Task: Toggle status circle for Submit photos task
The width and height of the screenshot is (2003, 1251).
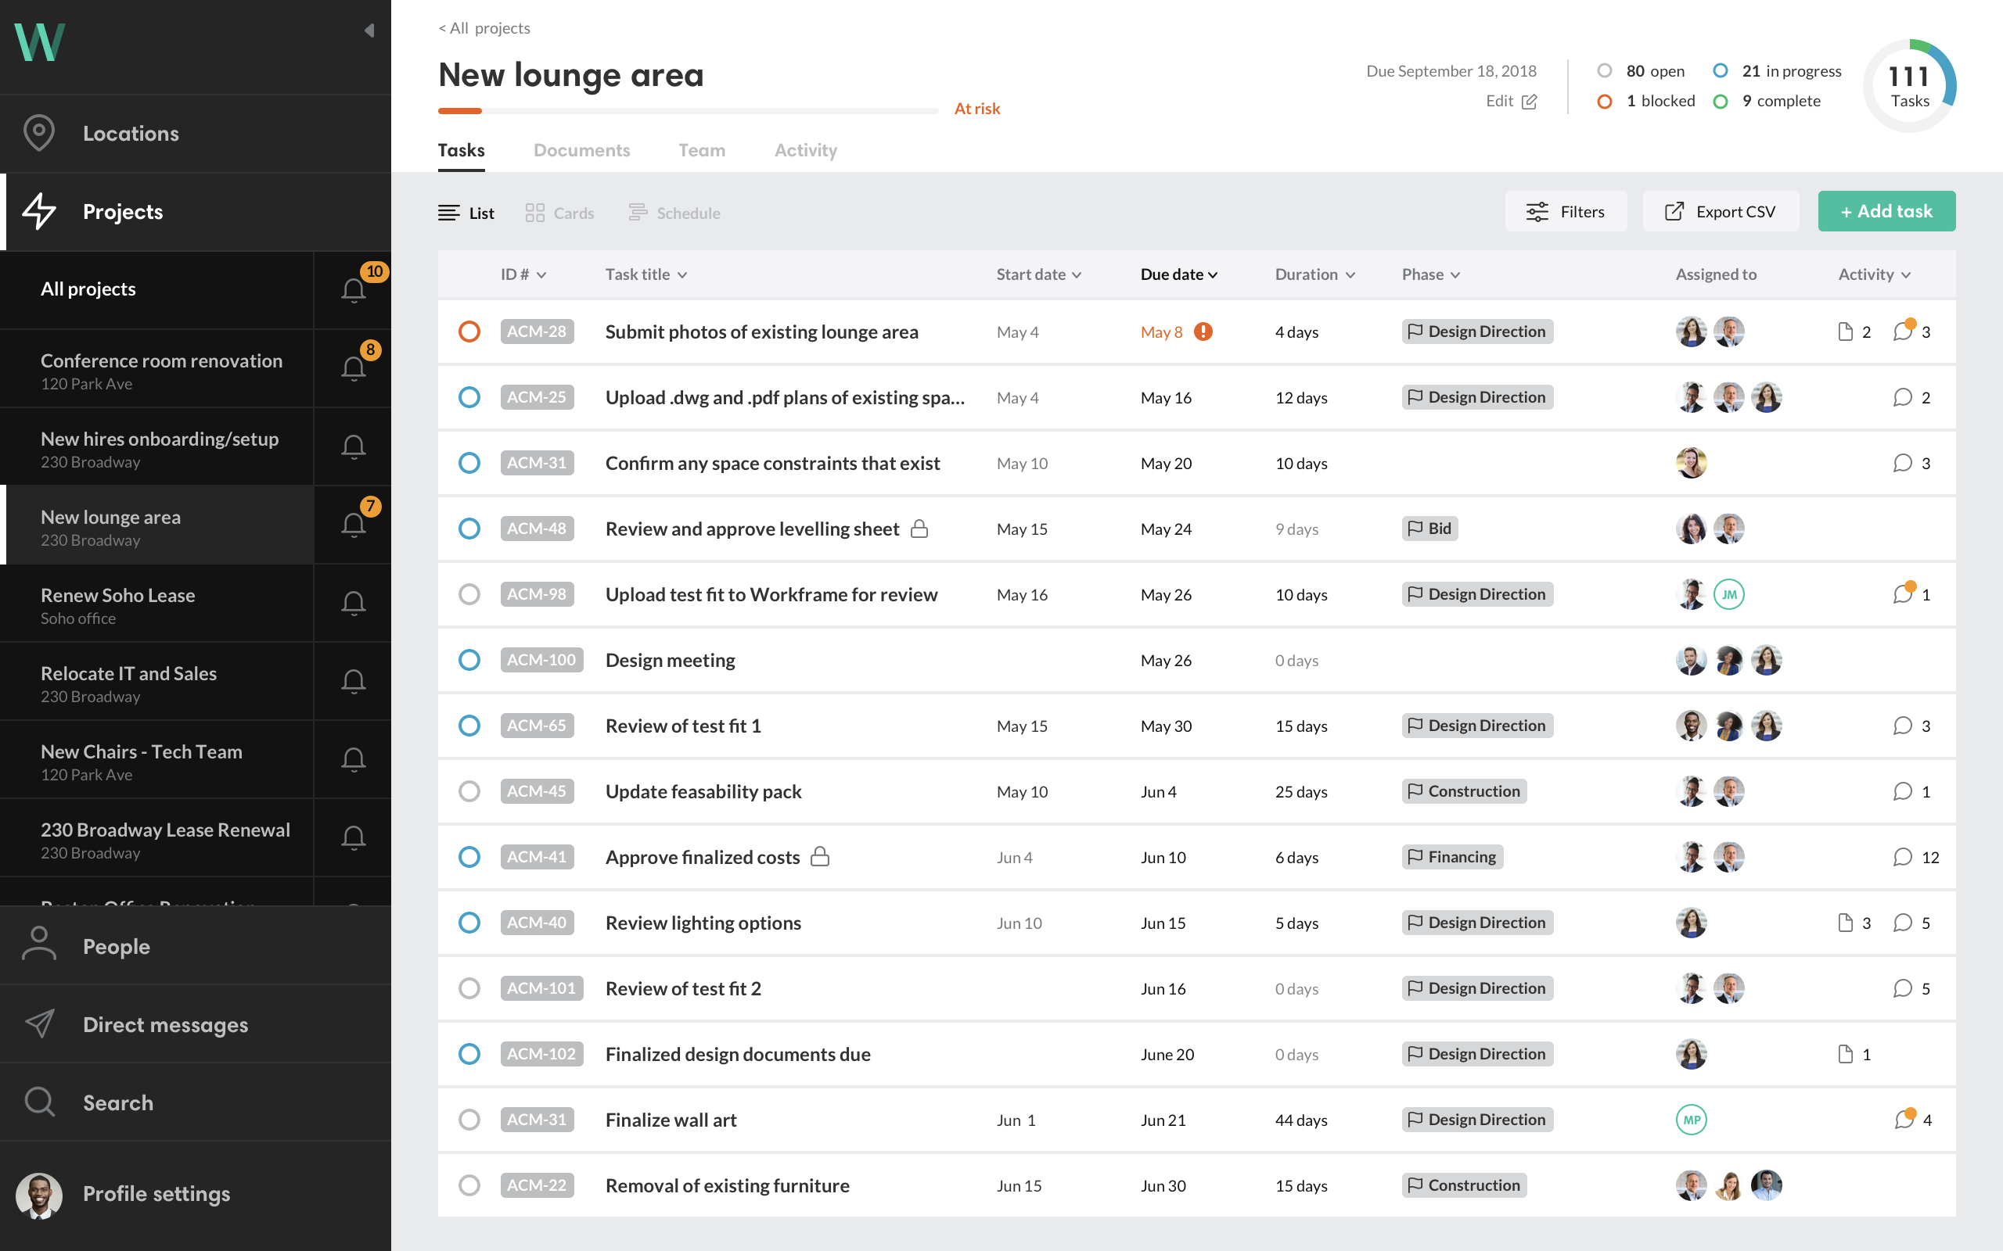Action: pyautogui.click(x=469, y=332)
